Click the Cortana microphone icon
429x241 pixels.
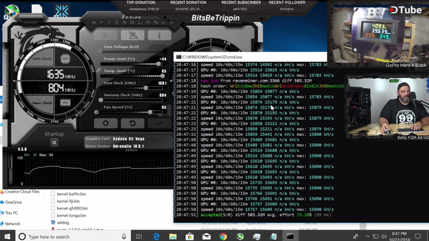pos(124,236)
